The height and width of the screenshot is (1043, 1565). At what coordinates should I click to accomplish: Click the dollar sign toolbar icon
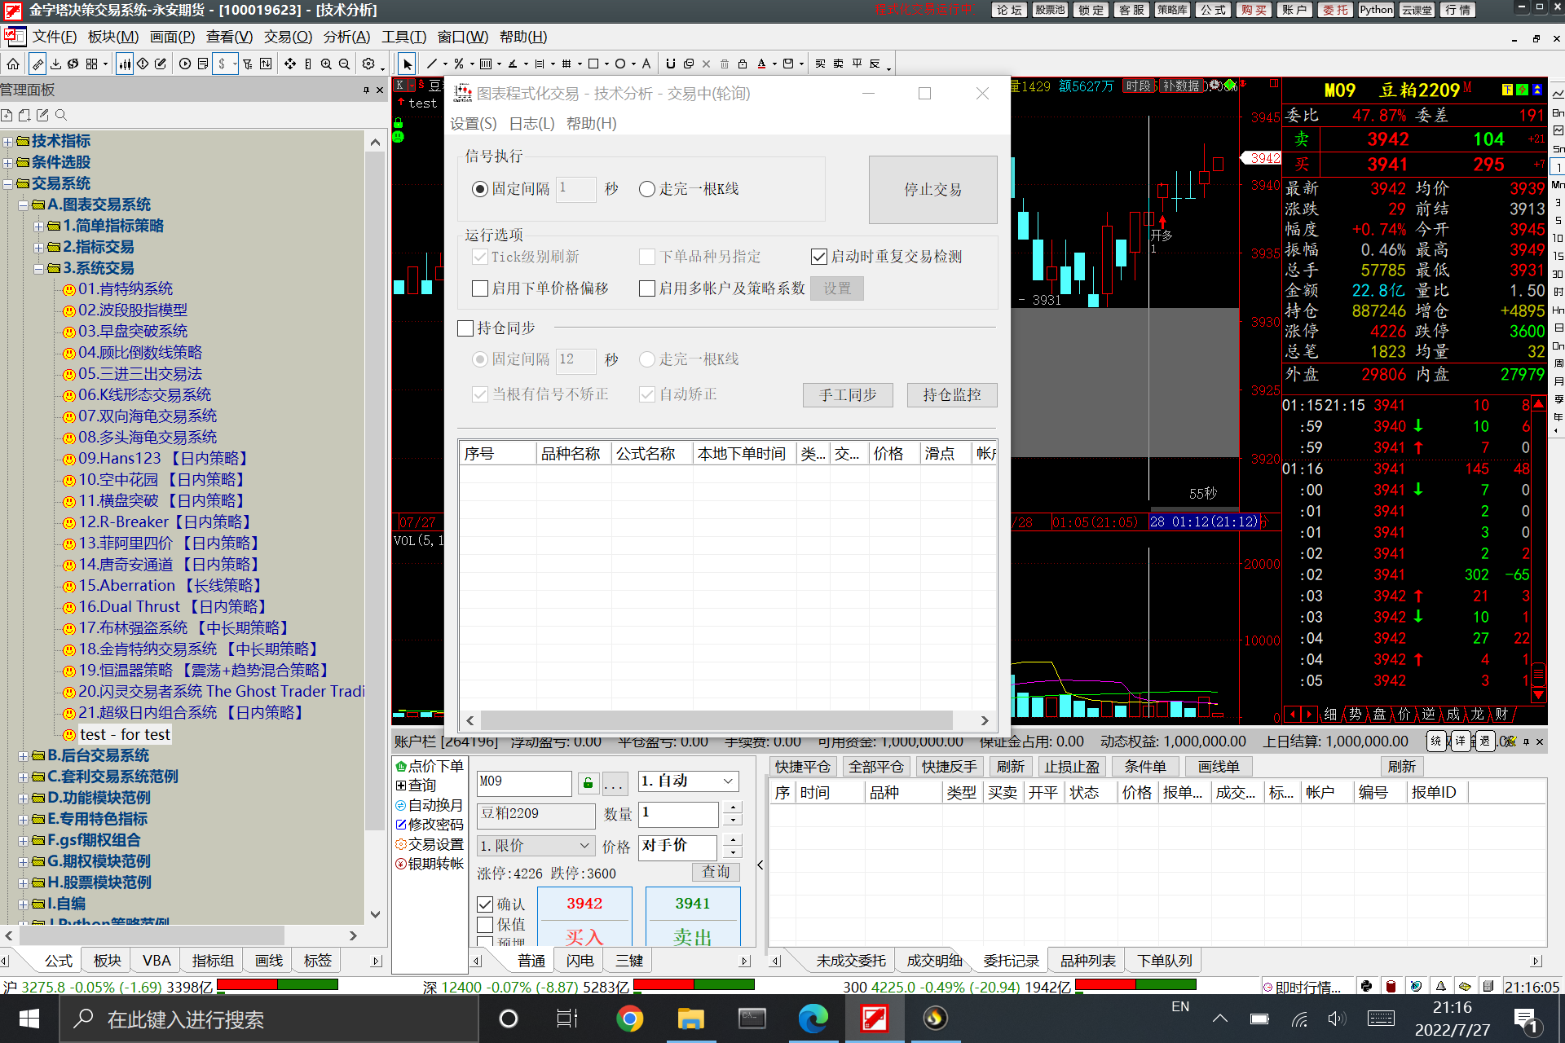222,64
